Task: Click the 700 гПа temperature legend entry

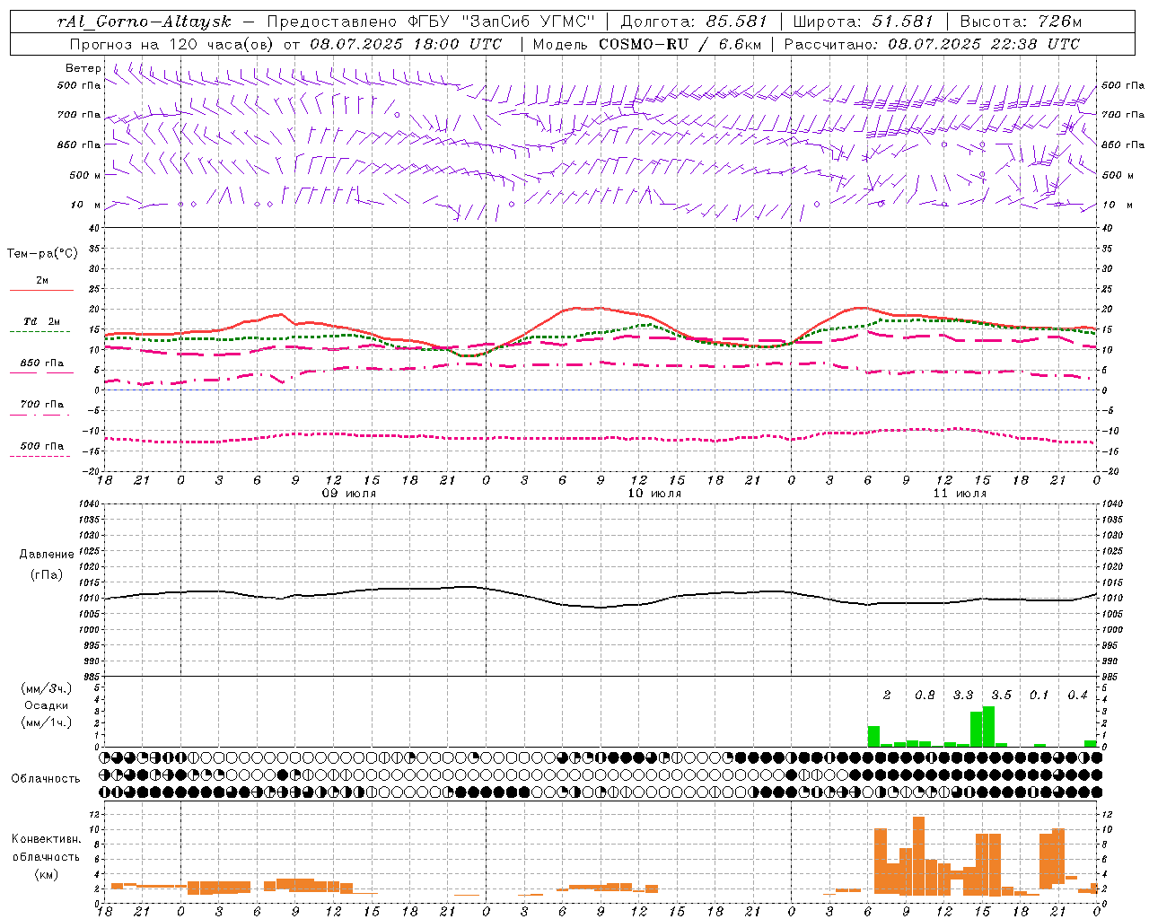Action: pyautogui.click(x=42, y=405)
